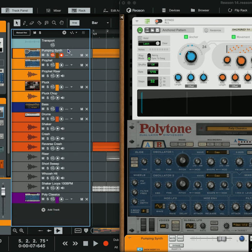Switch to Track Panel tab
The image size is (252, 252).
[17, 10]
